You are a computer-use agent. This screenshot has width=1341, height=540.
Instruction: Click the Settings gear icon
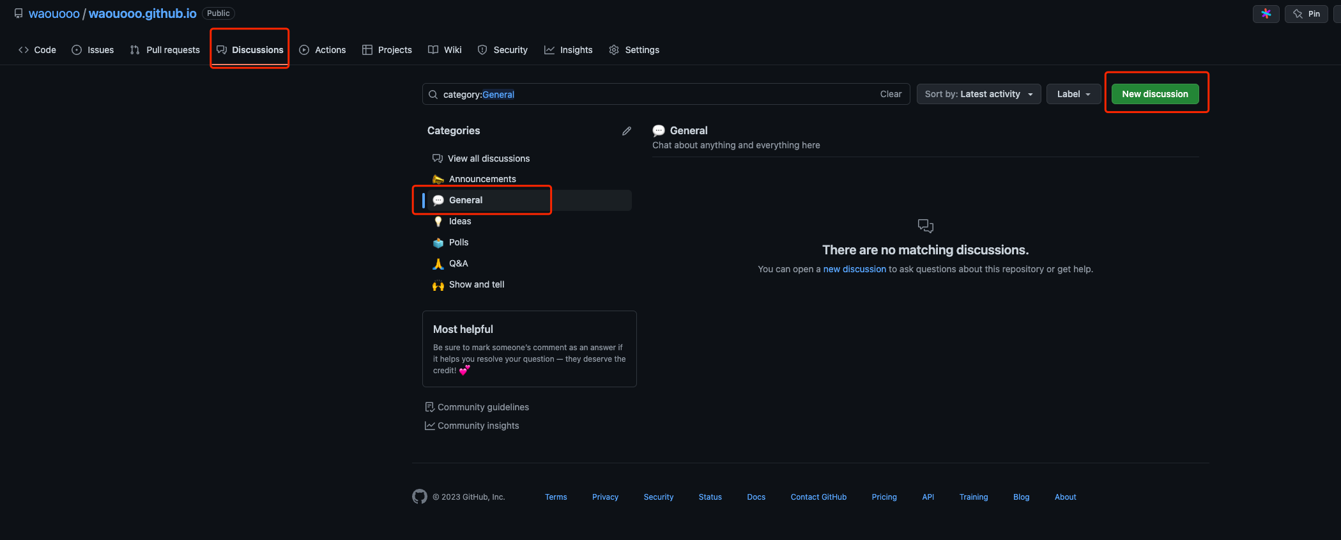614,50
